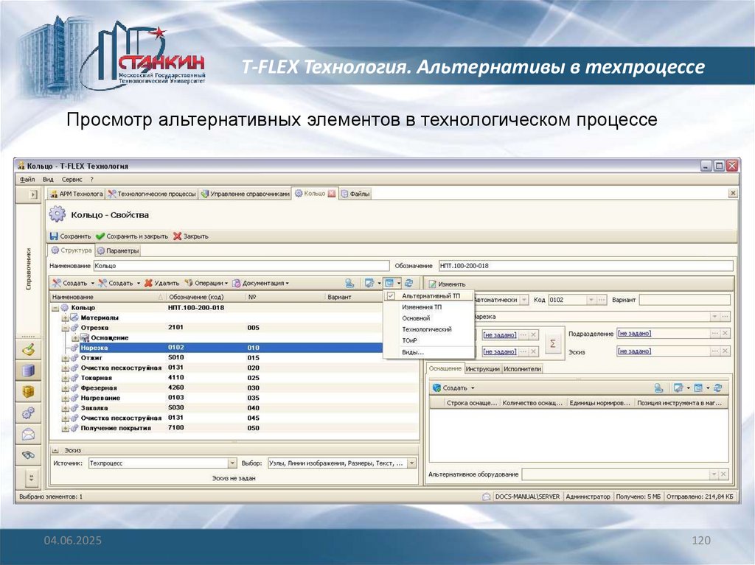
Task: Switch to the АРМ Технолога tab
Action: point(76,194)
